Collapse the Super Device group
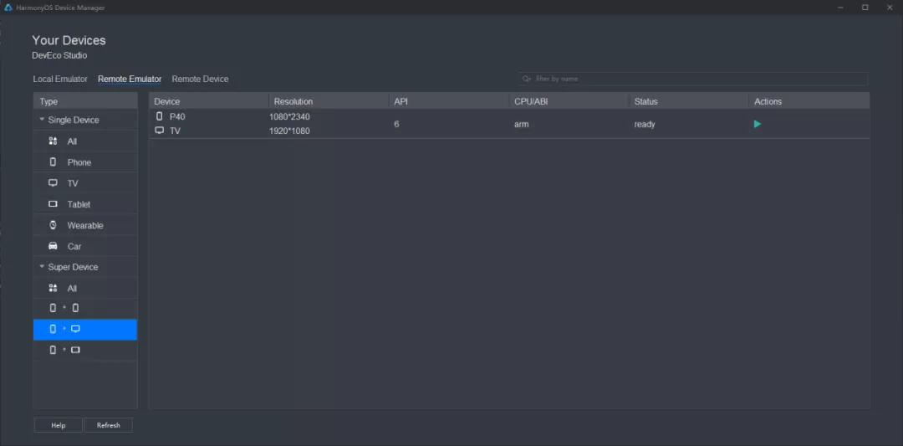Screen dimensions: 903x446 [x=42, y=267]
